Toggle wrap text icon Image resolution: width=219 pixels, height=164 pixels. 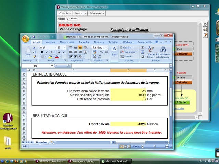85,47
